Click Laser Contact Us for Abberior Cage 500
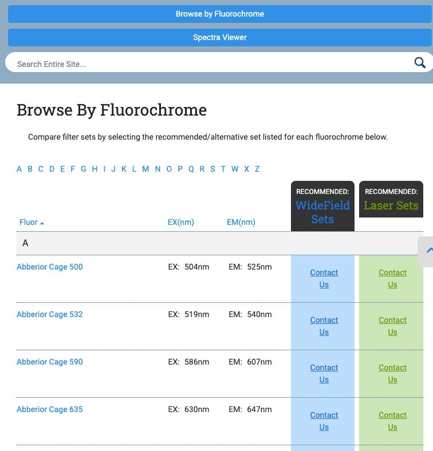The image size is (433, 451). (392, 278)
